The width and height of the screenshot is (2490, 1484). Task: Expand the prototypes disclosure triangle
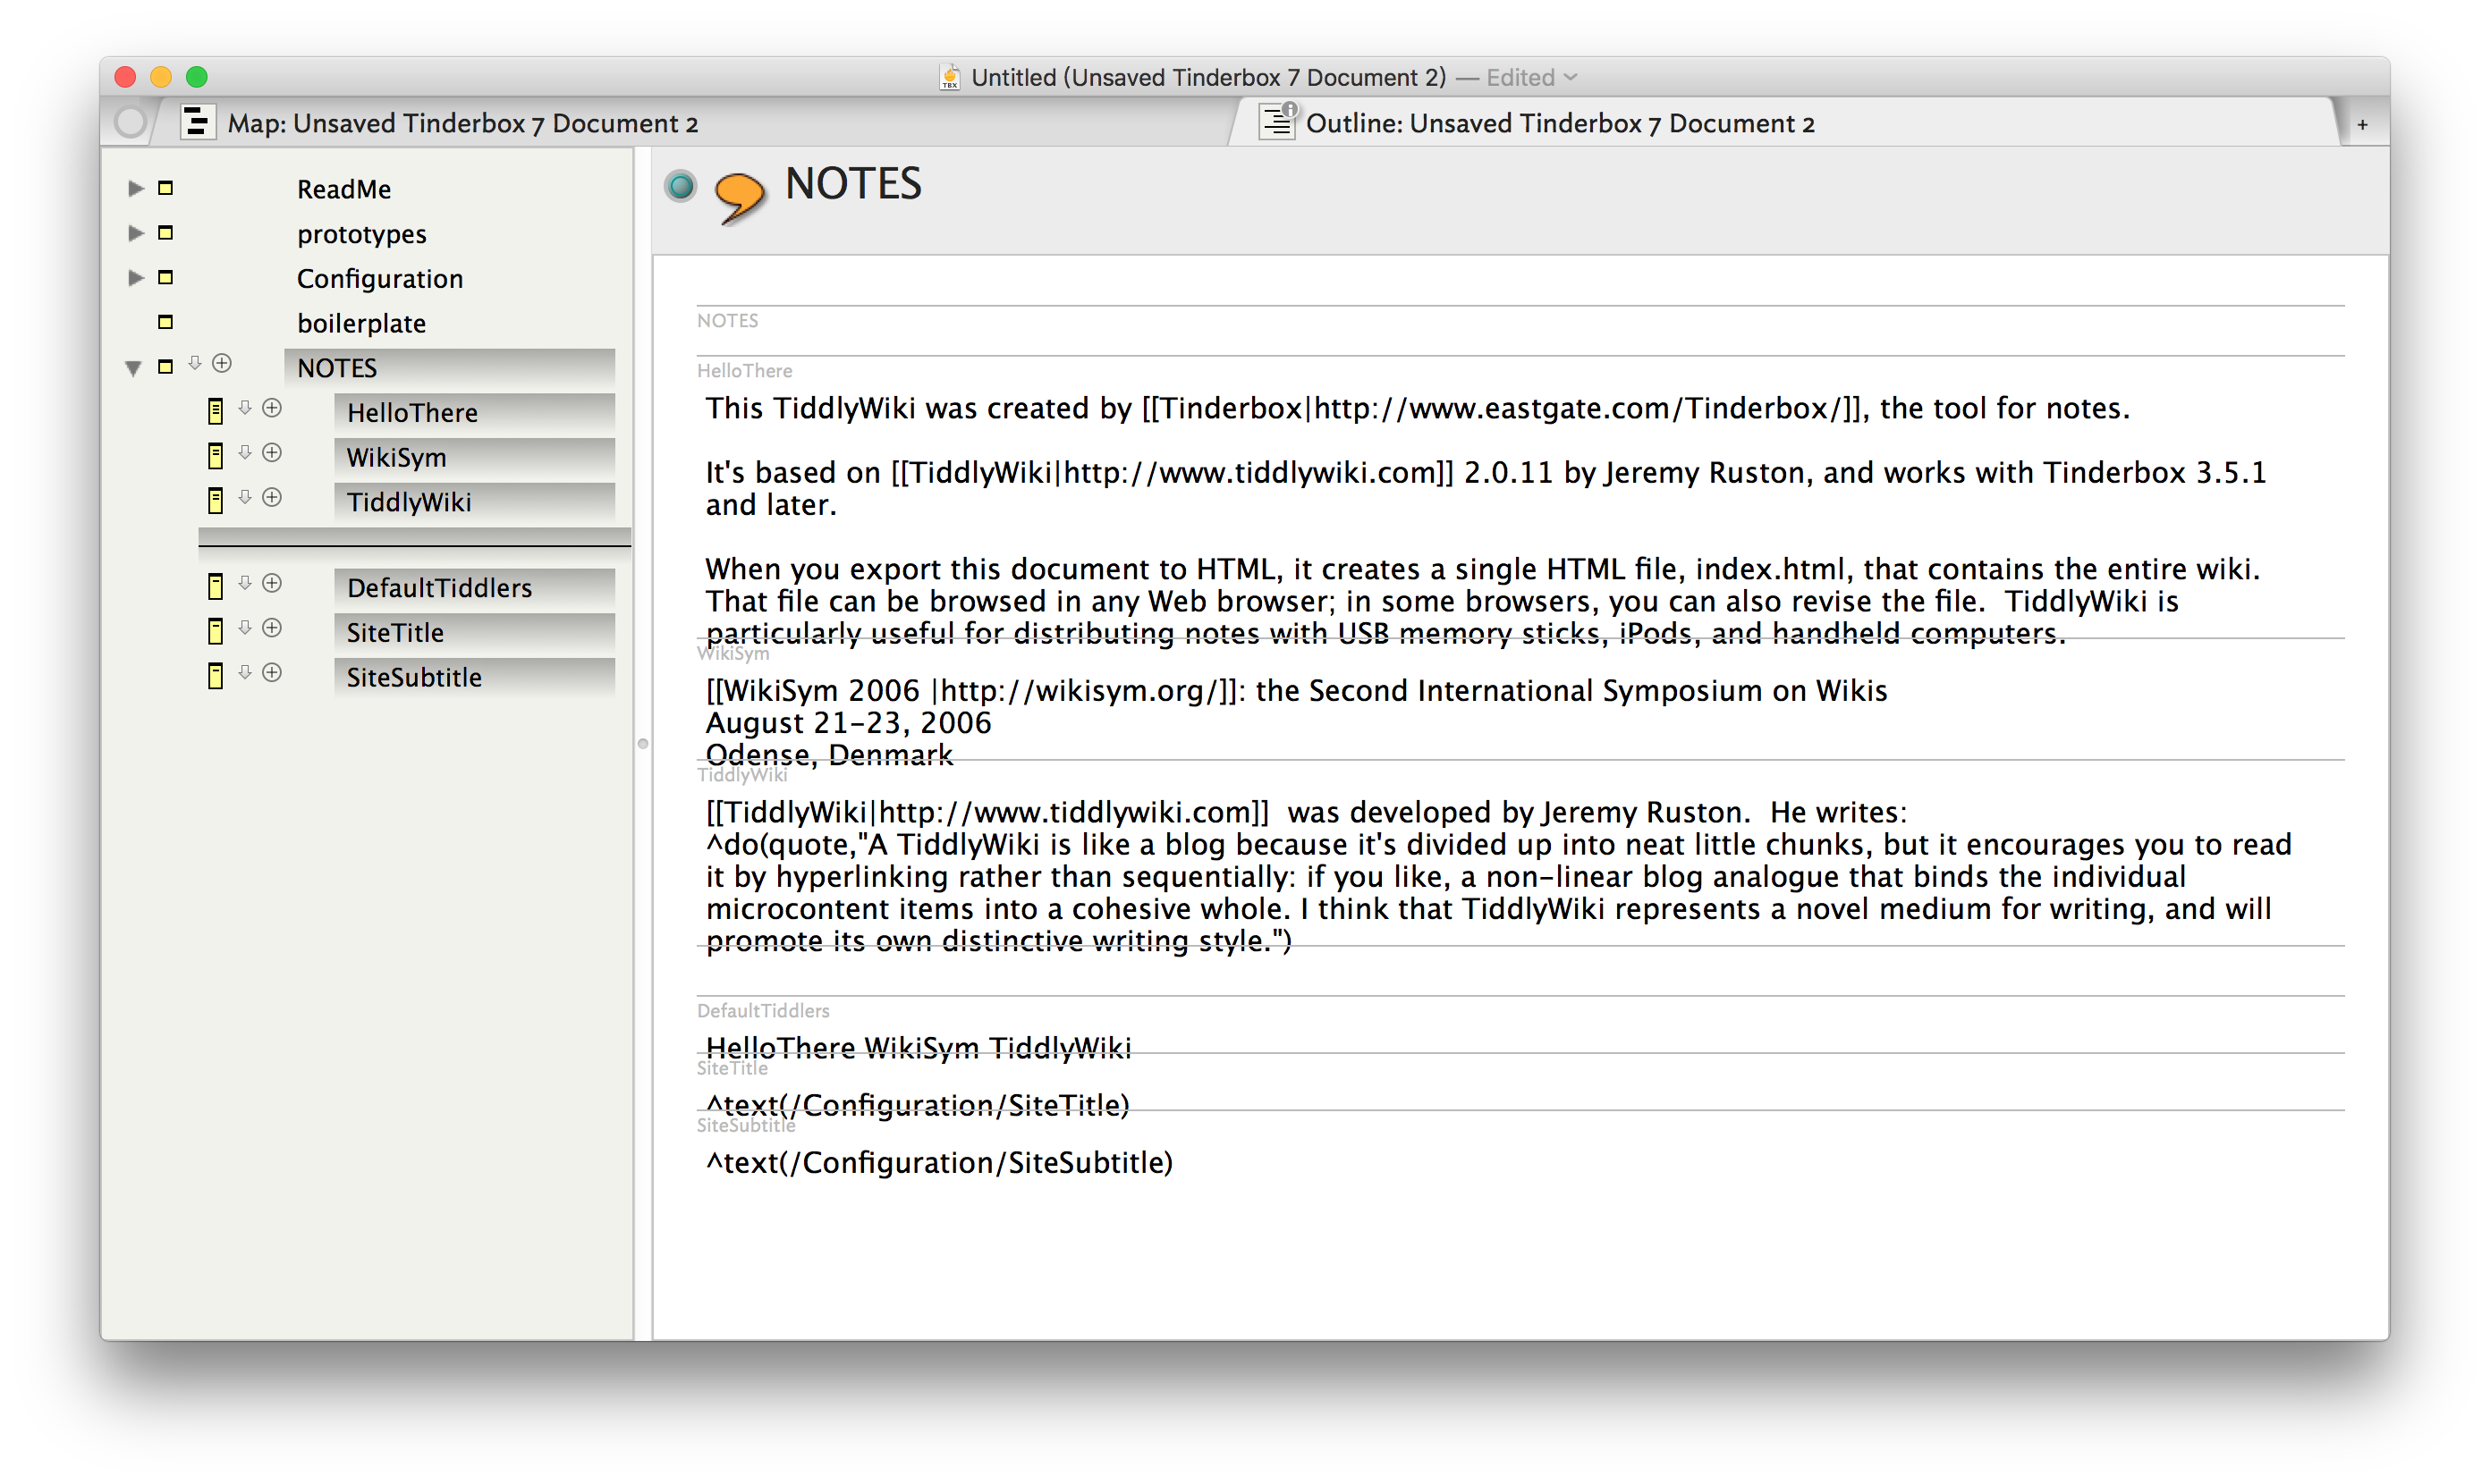click(136, 233)
